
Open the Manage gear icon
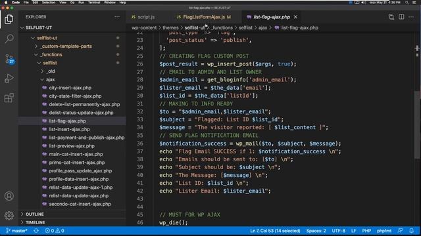point(9,216)
